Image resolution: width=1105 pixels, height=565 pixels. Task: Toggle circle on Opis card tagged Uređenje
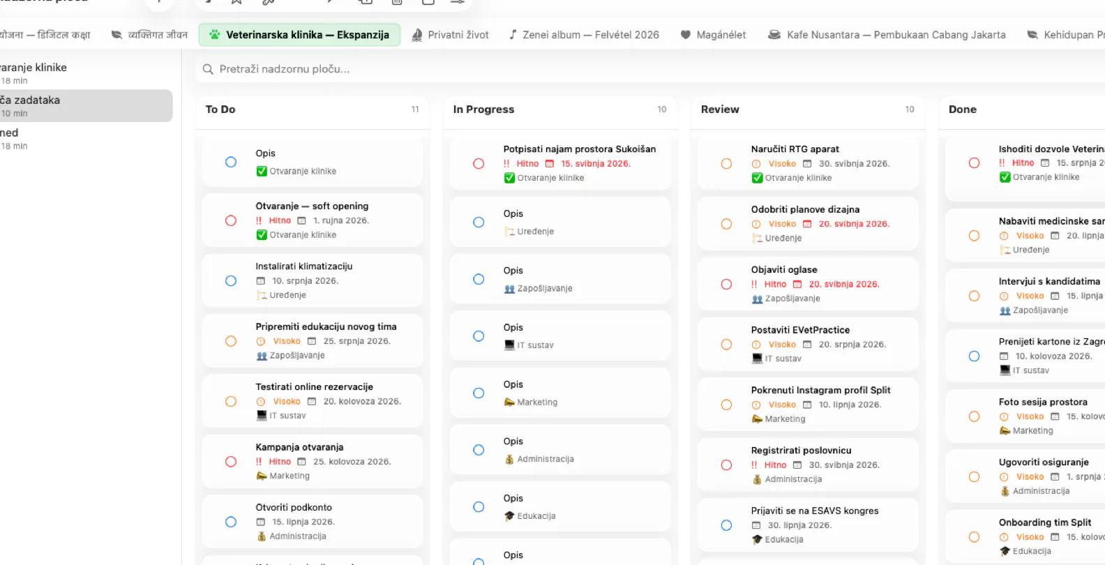coord(479,223)
